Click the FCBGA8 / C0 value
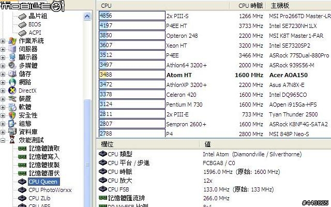 point(219,163)
